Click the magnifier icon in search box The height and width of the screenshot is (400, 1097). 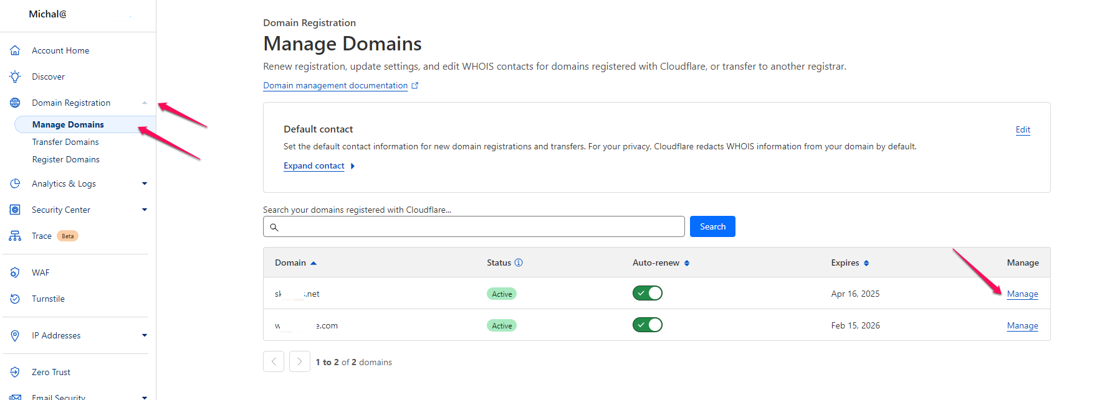[274, 227]
